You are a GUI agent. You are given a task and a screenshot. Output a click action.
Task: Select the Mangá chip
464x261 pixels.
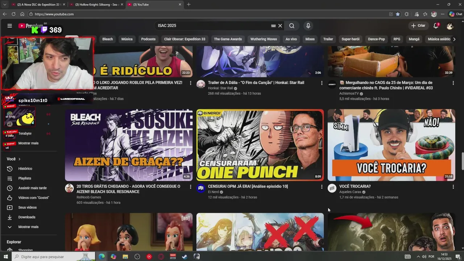click(x=414, y=39)
